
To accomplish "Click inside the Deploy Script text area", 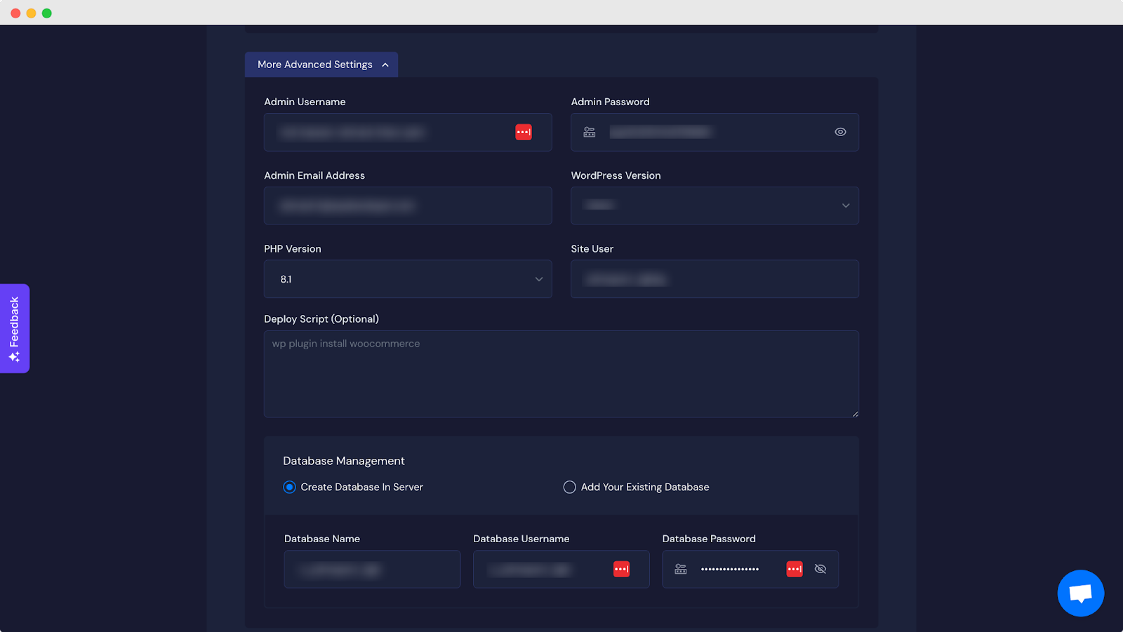I will click(561, 374).
